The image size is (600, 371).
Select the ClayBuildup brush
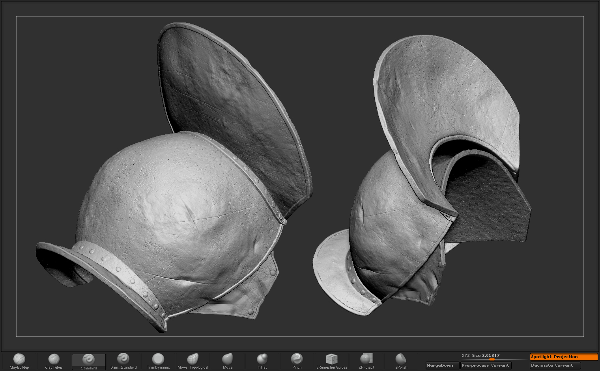click(19, 362)
